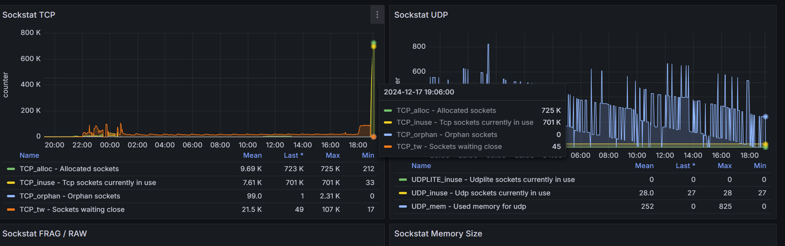This screenshot has height=246, width=785.
Task: Click the Sockstat Memory Size panel title
Action: click(x=438, y=234)
